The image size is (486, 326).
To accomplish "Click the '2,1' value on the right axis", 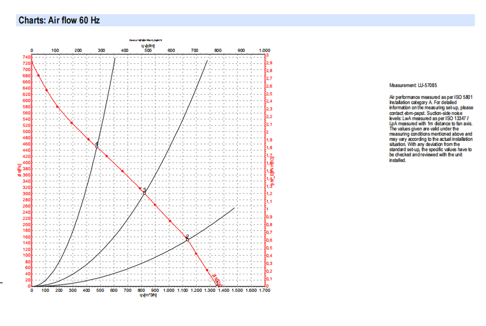I will tap(269, 124).
